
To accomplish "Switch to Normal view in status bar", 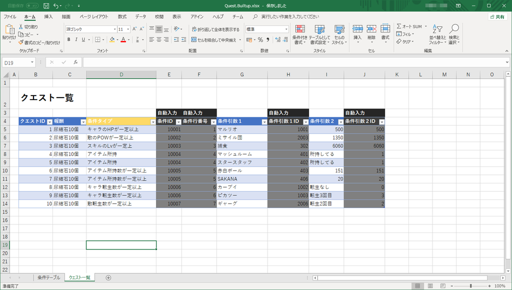I will pos(417,286).
